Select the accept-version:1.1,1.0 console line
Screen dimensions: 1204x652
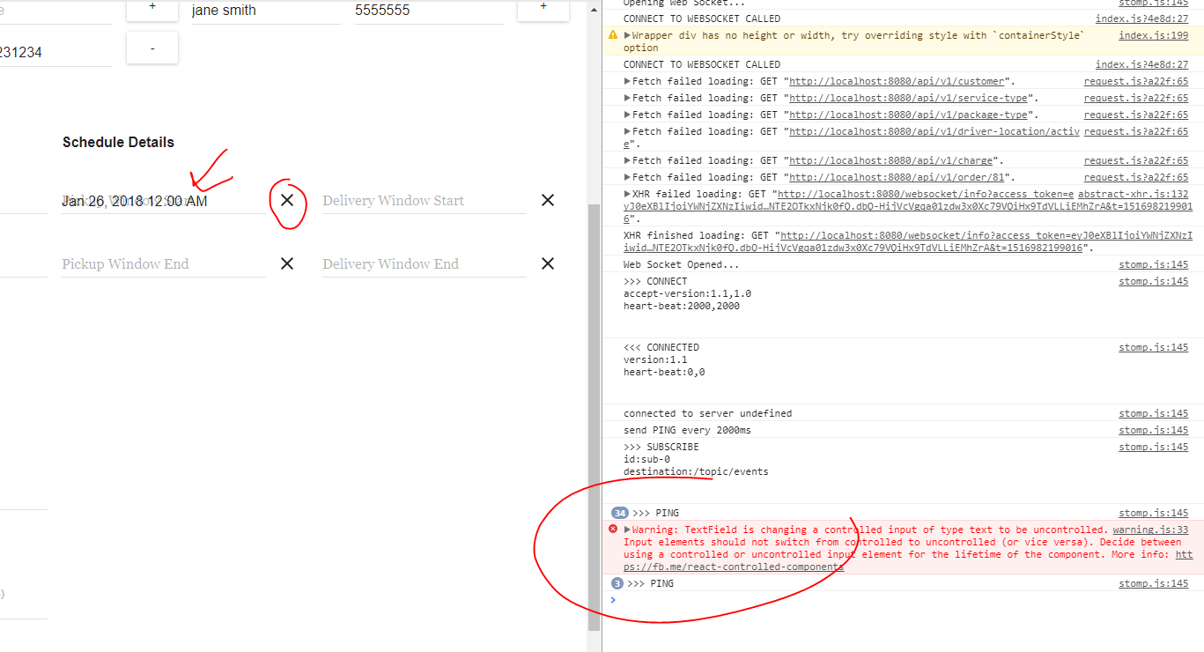[687, 293]
